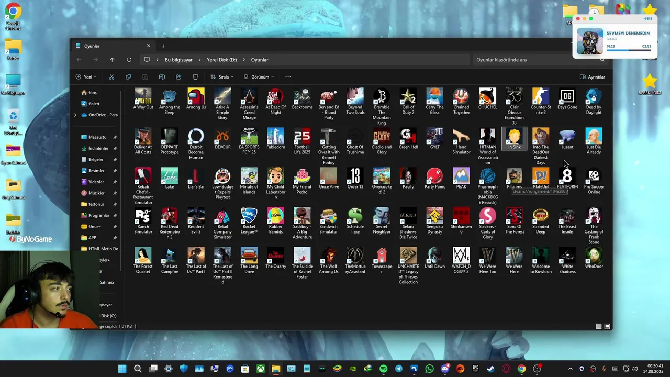
Task: Click the Cut toolbar icon
Action: [x=111, y=77]
